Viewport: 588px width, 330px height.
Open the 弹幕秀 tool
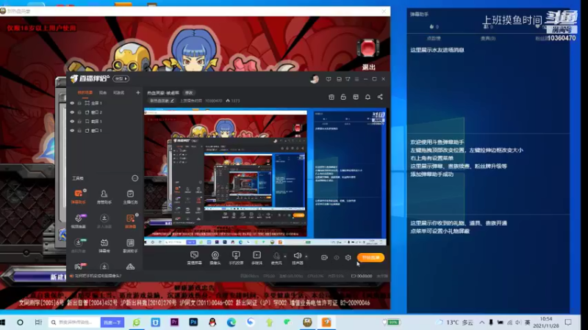coord(104,246)
